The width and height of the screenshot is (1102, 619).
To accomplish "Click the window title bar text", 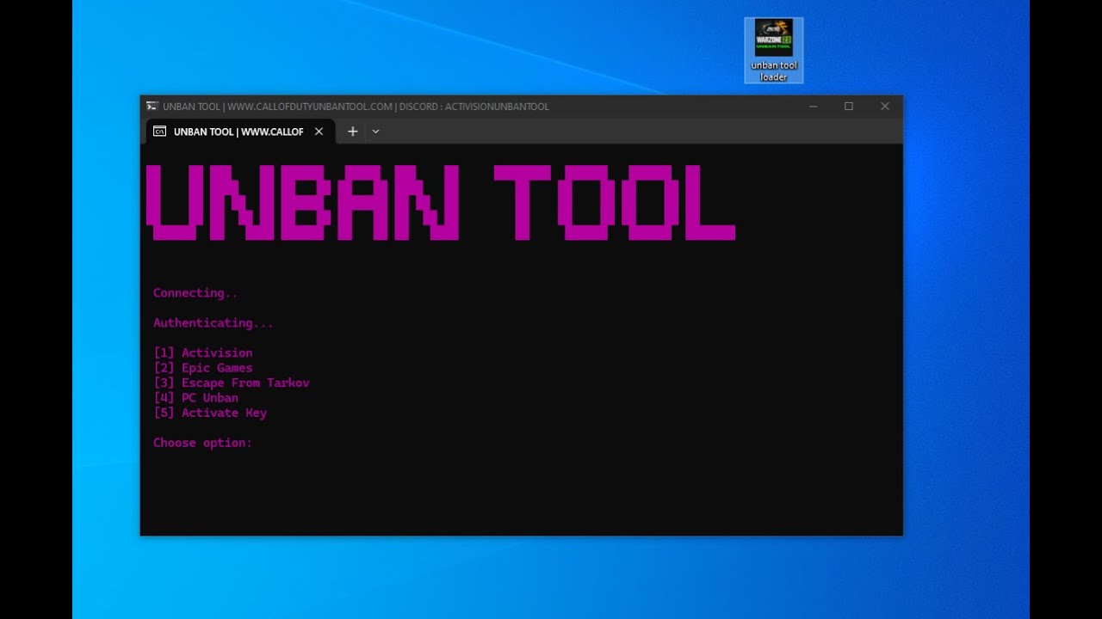I will pos(356,107).
